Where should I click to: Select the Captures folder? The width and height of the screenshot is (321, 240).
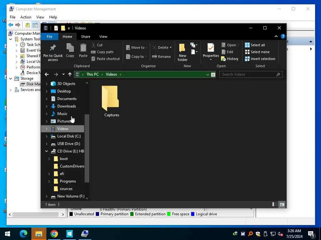tap(111, 102)
